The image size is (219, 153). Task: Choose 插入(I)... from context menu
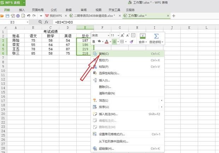pyautogui.click(x=128, y=81)
